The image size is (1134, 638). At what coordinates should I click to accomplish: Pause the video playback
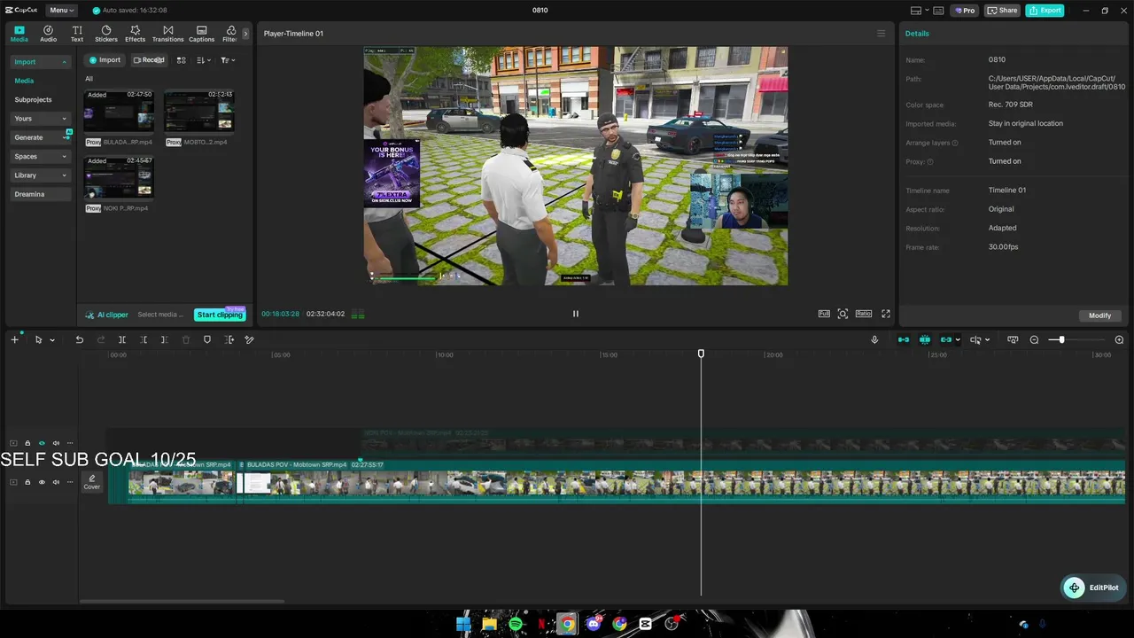tap(575, 314)
